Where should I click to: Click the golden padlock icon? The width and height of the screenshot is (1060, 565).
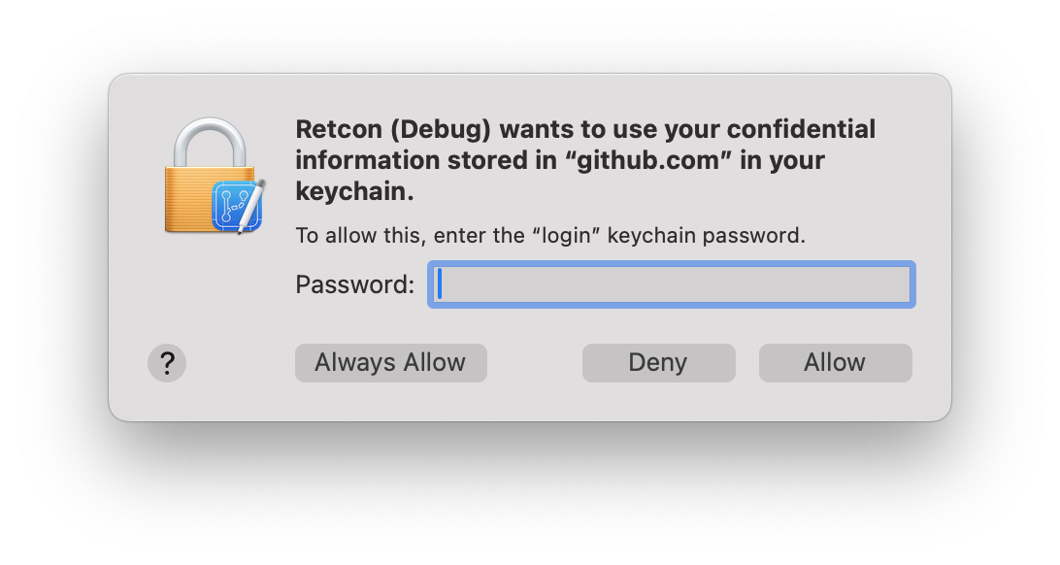click(x=210, y=176)
